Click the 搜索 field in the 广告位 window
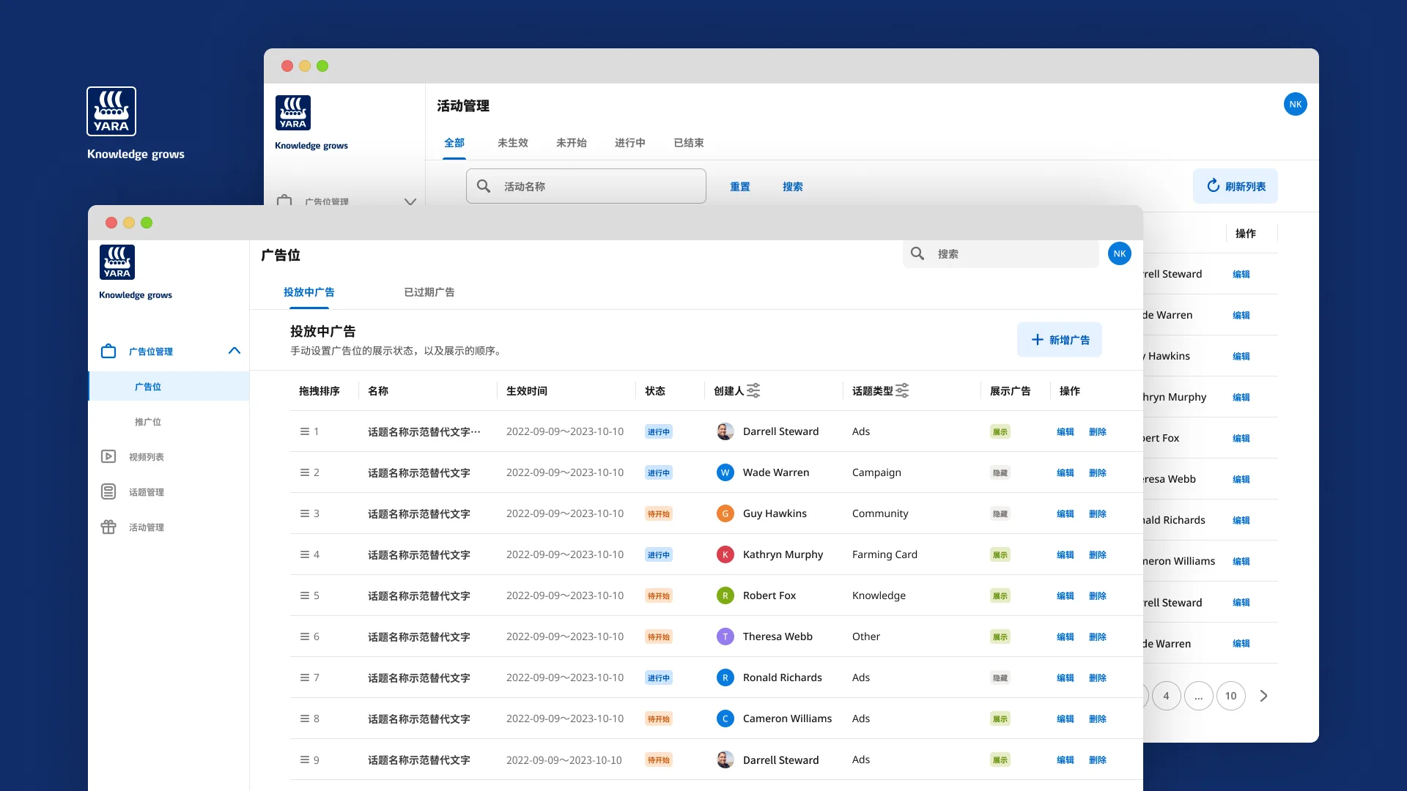Image resolution: width=1407 pixels, height=791 pixels. pos(1001,253)
